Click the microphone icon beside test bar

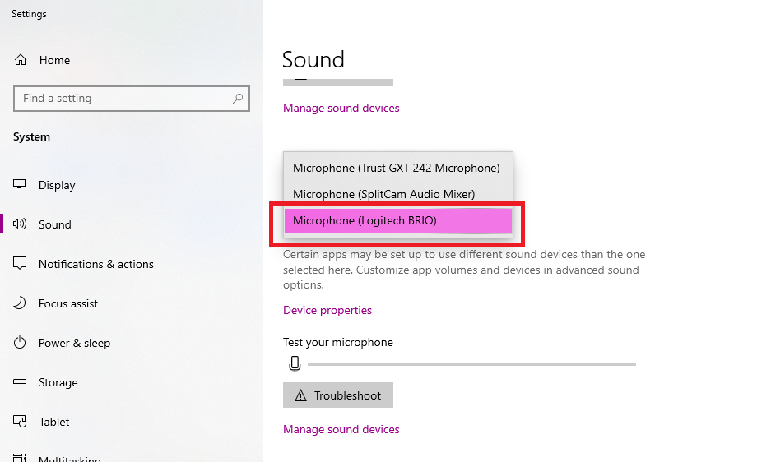click(x=295, y=364)
